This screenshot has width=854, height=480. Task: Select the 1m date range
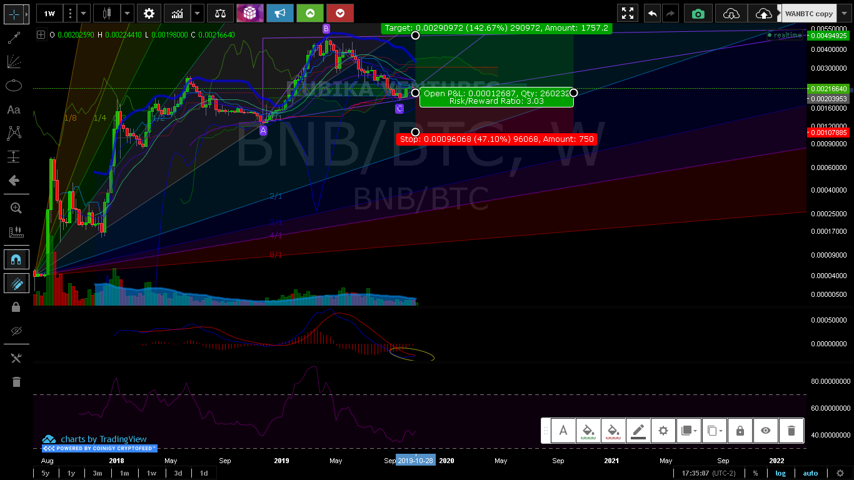click(x=124, y=473)
